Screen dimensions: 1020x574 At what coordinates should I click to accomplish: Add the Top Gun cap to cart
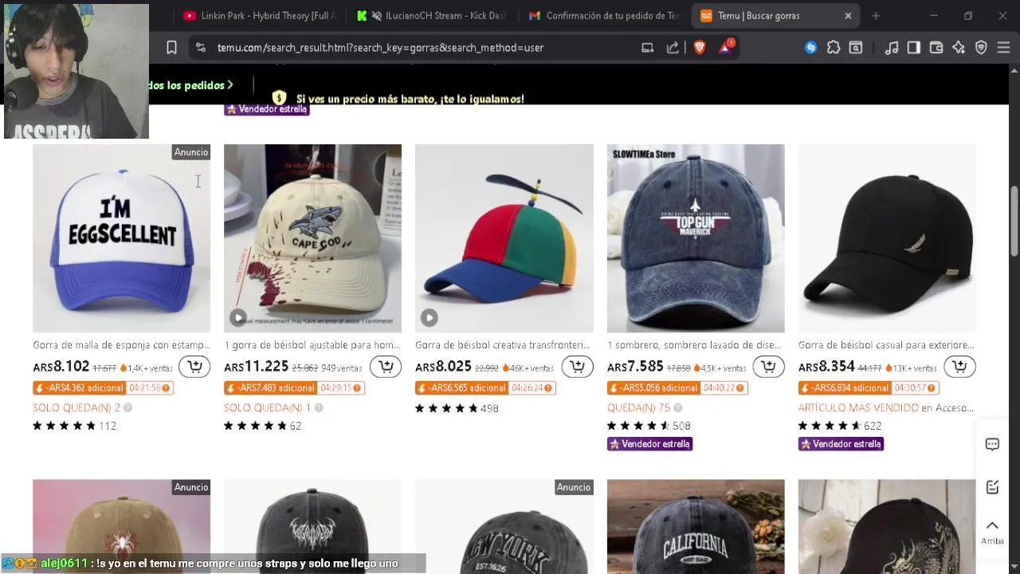[768, 367]
